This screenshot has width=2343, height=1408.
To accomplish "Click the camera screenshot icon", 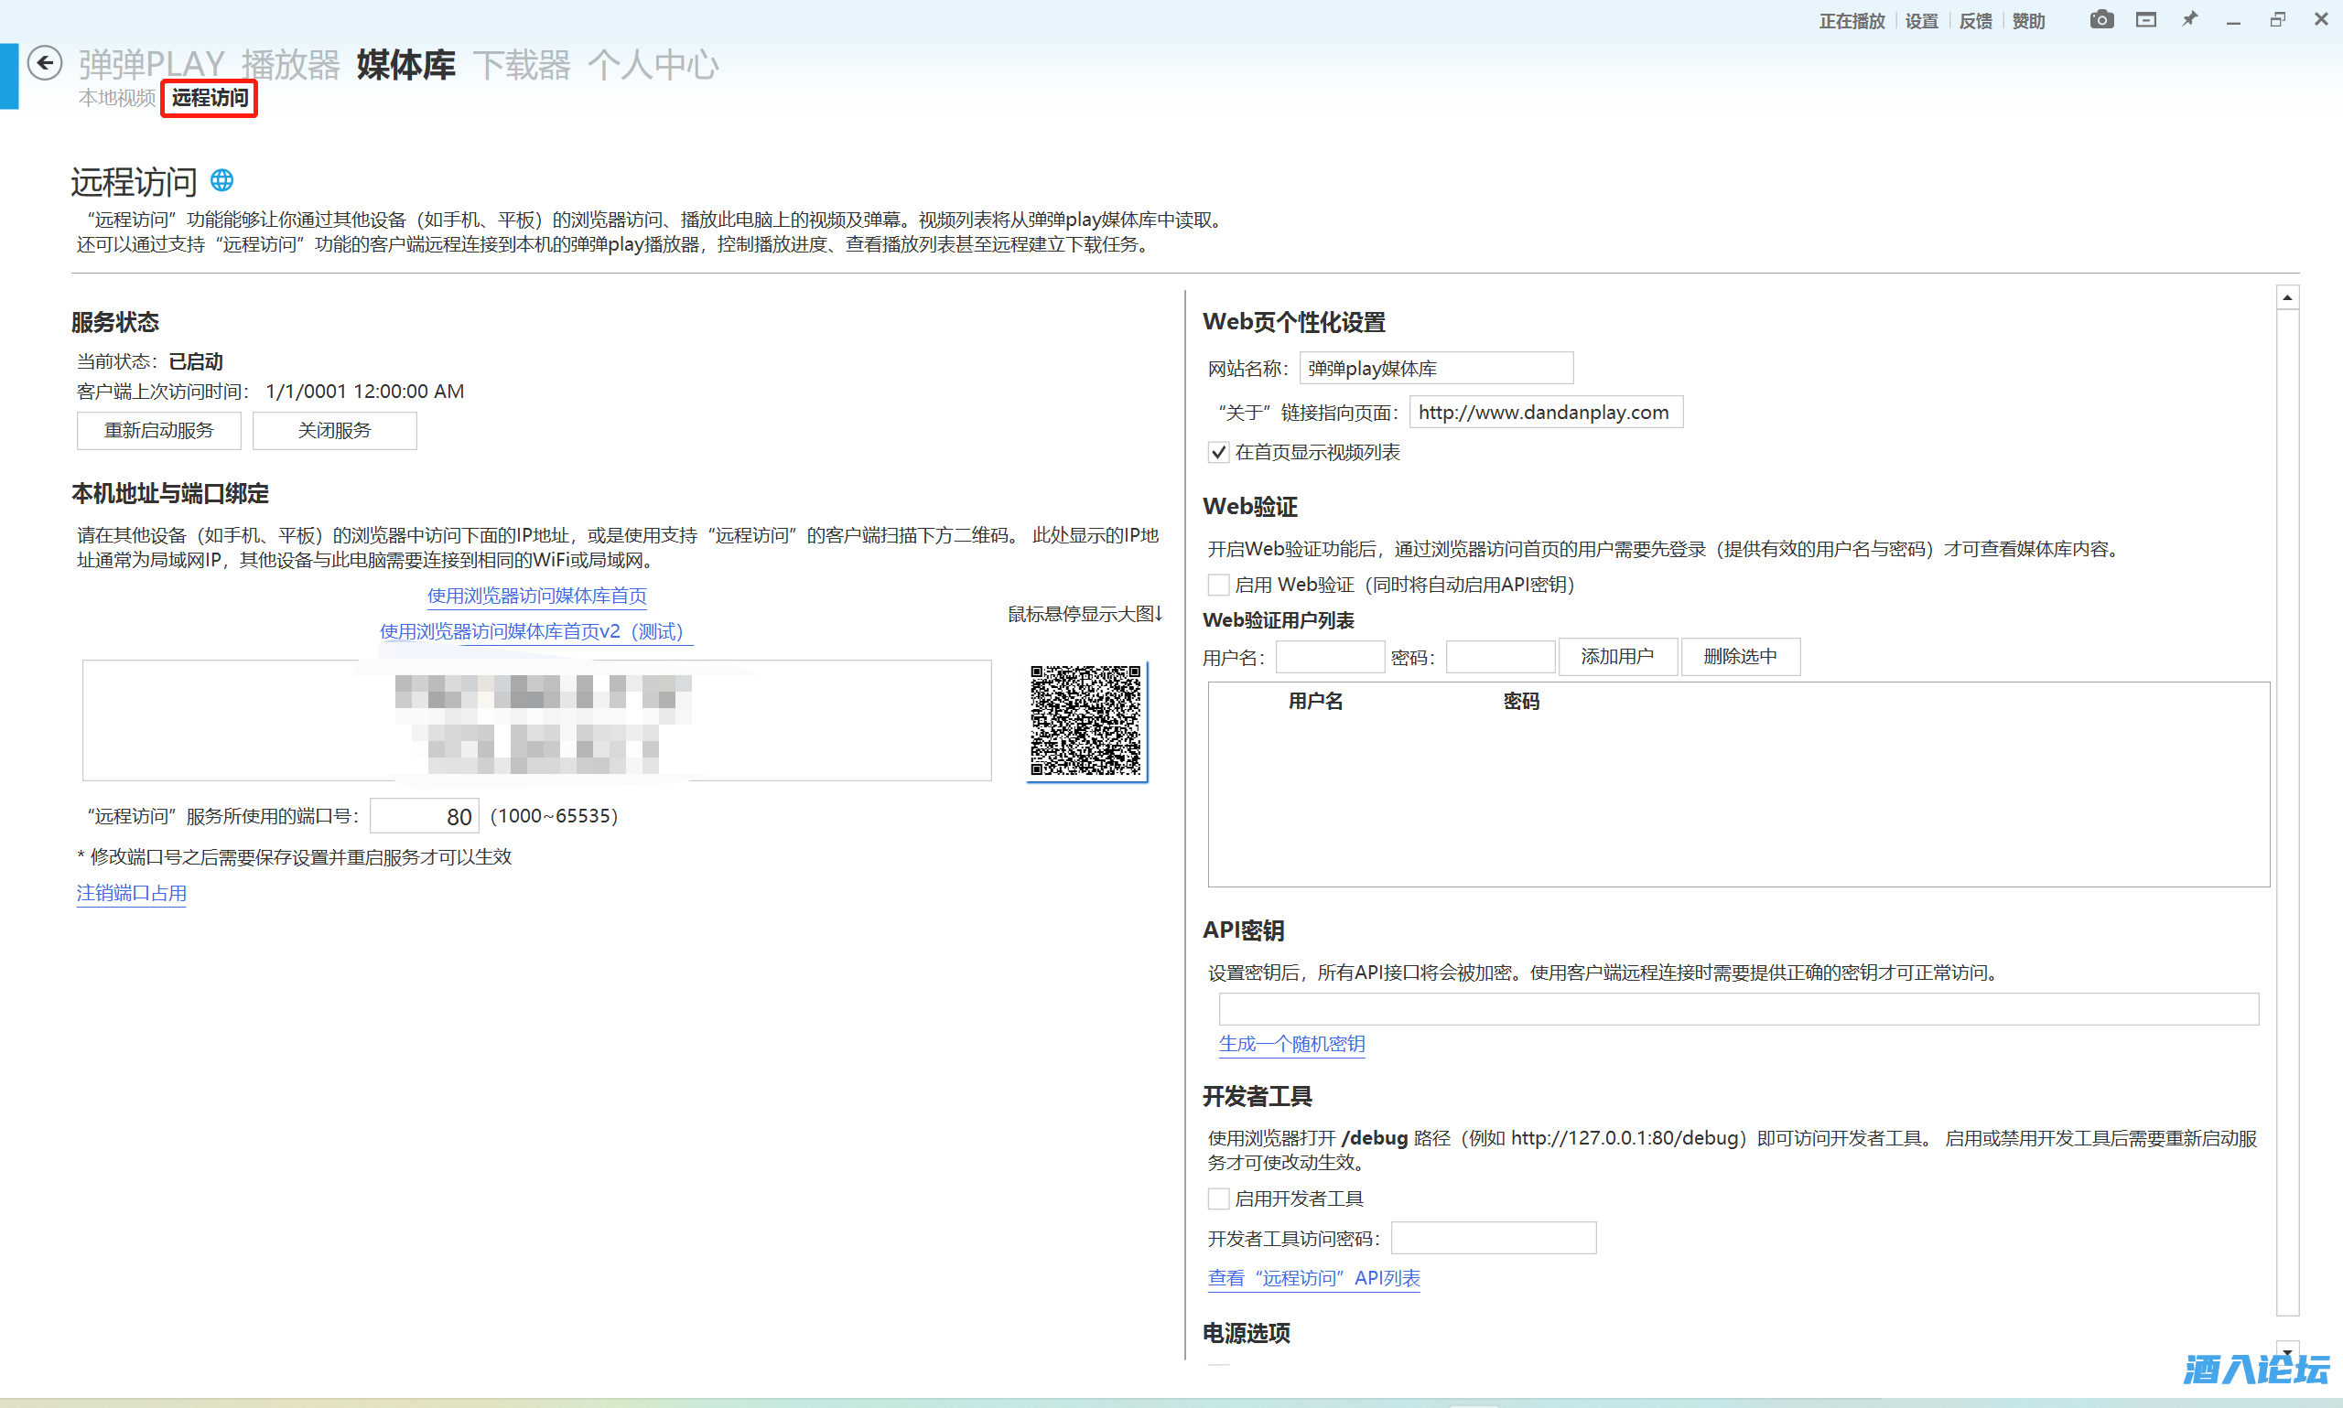I will [x=2101, y=20].
